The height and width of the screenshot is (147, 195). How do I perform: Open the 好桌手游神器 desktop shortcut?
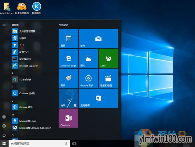click(22, 8)
